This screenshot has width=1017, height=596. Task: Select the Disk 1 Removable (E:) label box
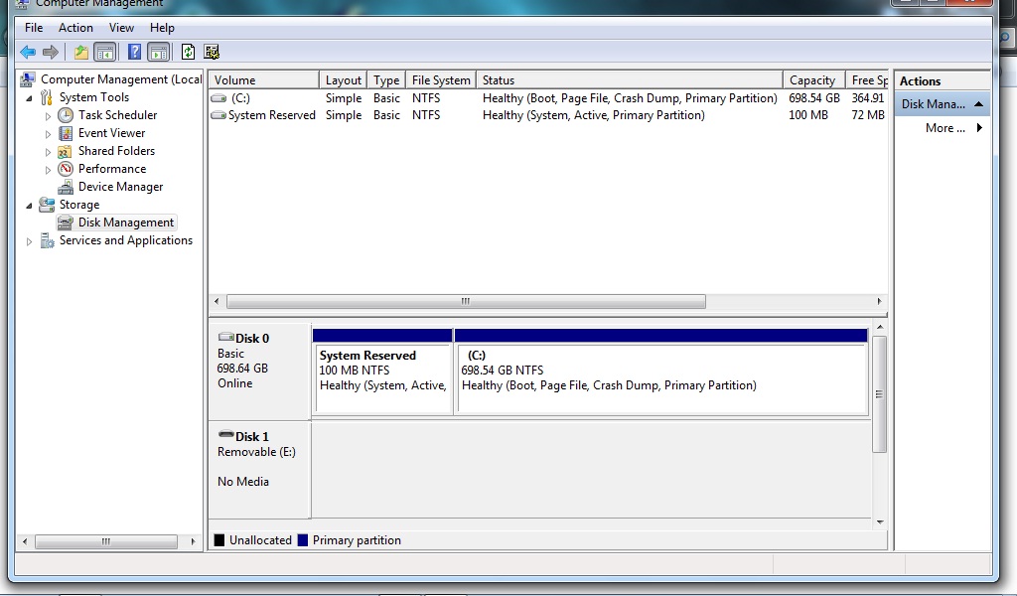tap(259, 470)
